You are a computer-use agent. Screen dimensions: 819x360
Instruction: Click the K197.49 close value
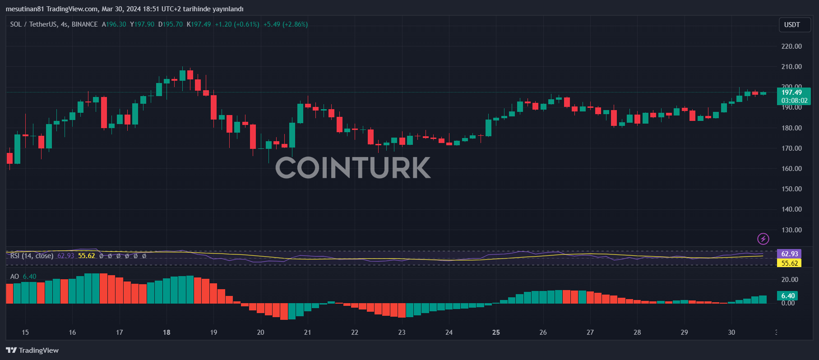pos(199,24)
